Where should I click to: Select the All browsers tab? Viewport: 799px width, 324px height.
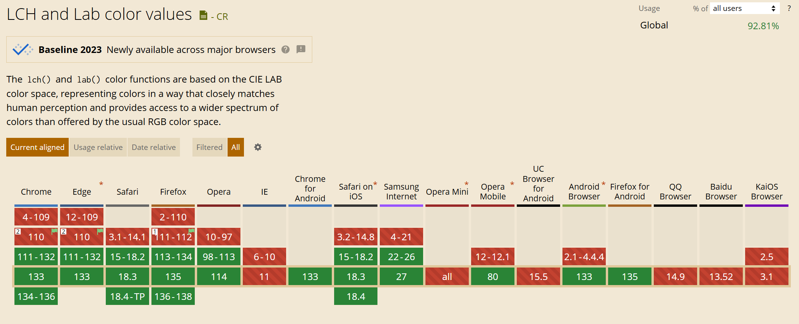coord(236,147)
